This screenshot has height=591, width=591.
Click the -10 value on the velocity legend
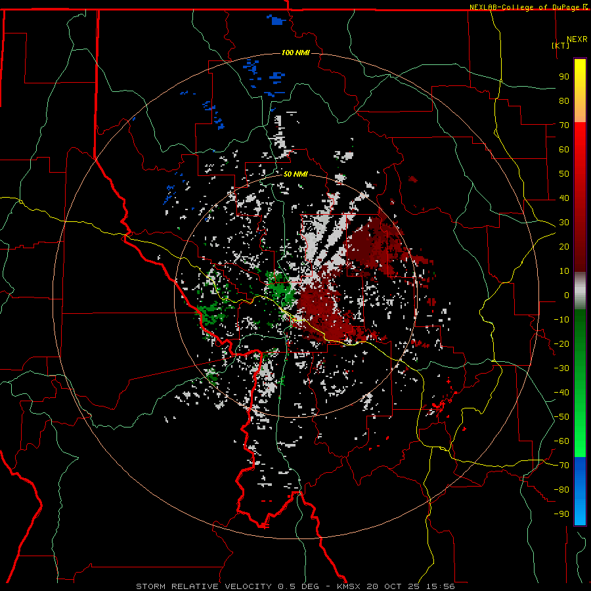point(561,320)
